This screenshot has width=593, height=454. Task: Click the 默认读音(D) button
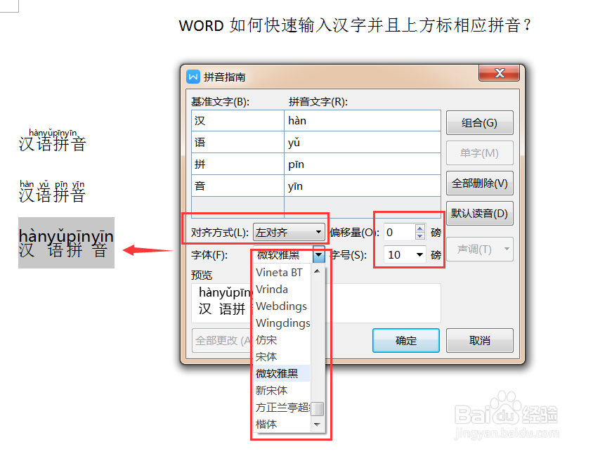(480, 214)
